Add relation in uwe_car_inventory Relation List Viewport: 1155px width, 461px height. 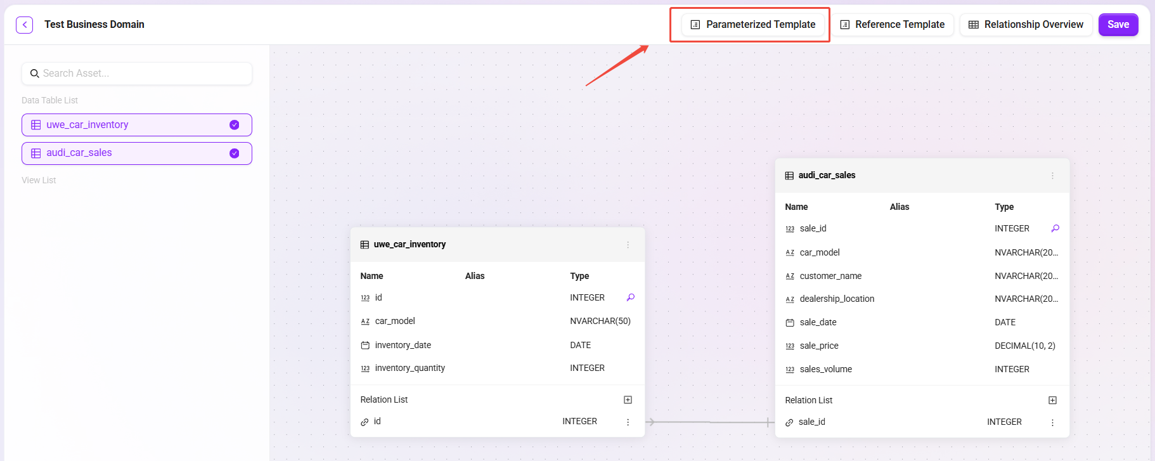pos(628,399)
